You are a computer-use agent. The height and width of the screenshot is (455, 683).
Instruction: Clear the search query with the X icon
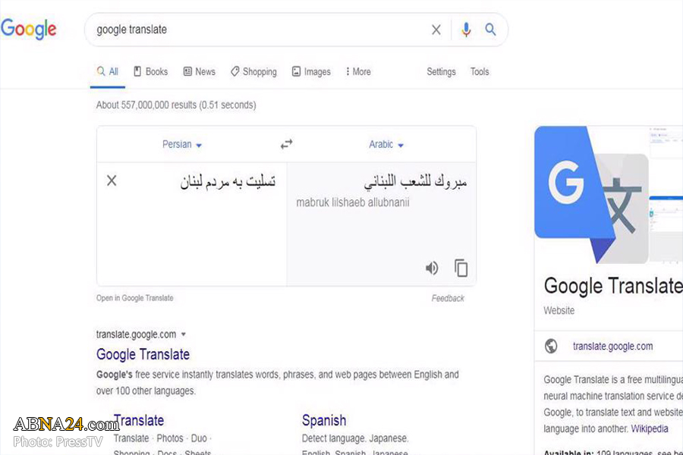point(436,30)
